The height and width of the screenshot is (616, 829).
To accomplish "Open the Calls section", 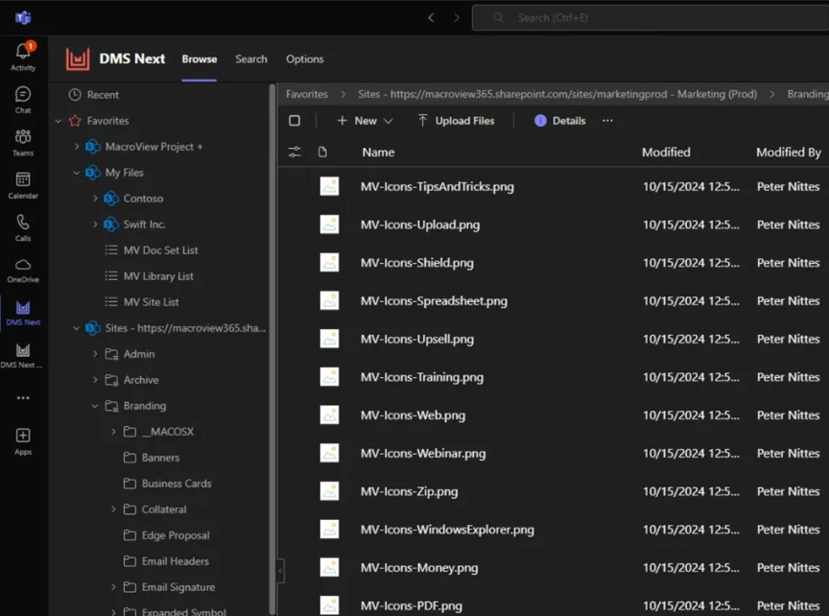I will (23, 228).
